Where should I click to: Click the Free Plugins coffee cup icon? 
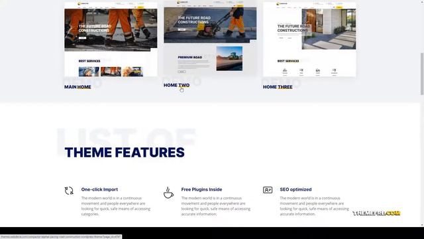tap(168, 193)
